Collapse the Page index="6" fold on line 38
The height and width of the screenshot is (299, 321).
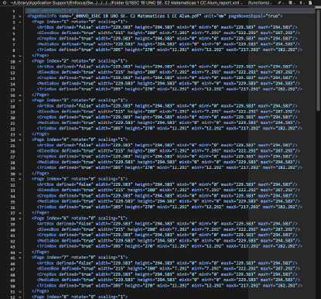[x=20, y=218]
